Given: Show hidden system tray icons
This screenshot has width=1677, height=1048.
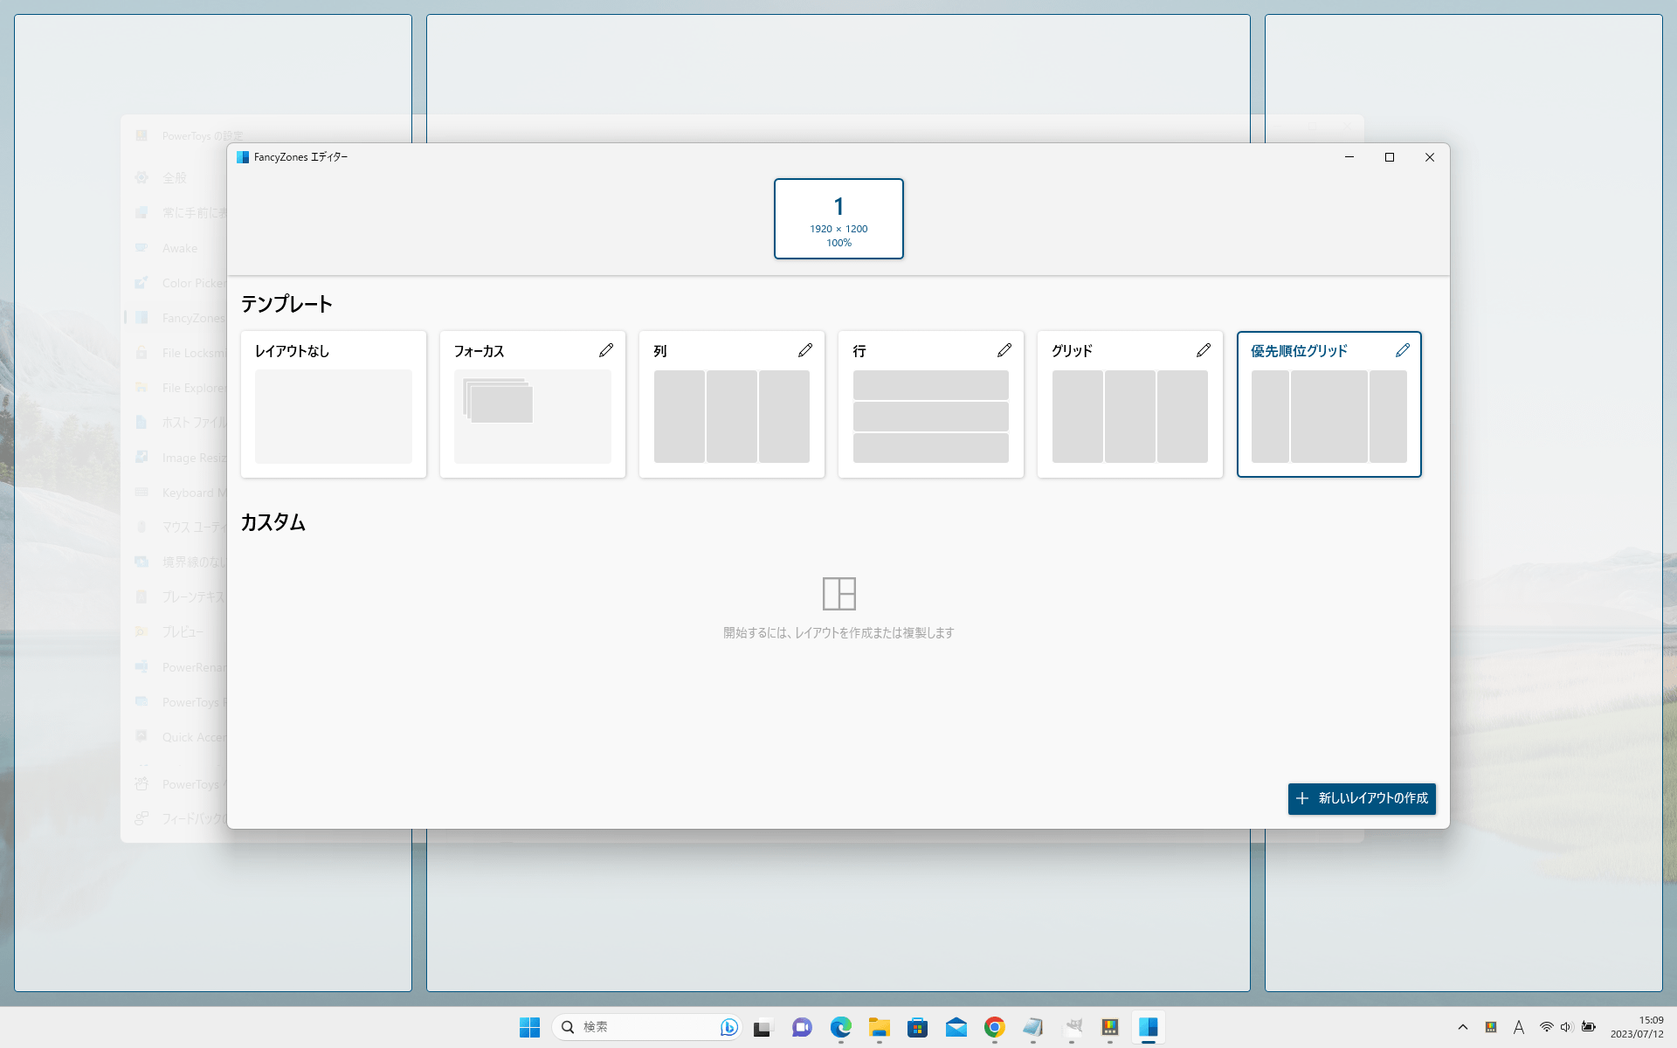Looking at the screenshot, I should (1463, 1027).
